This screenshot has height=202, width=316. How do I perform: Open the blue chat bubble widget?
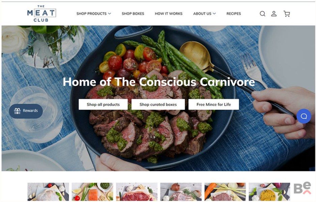click(x=304, y=116)
